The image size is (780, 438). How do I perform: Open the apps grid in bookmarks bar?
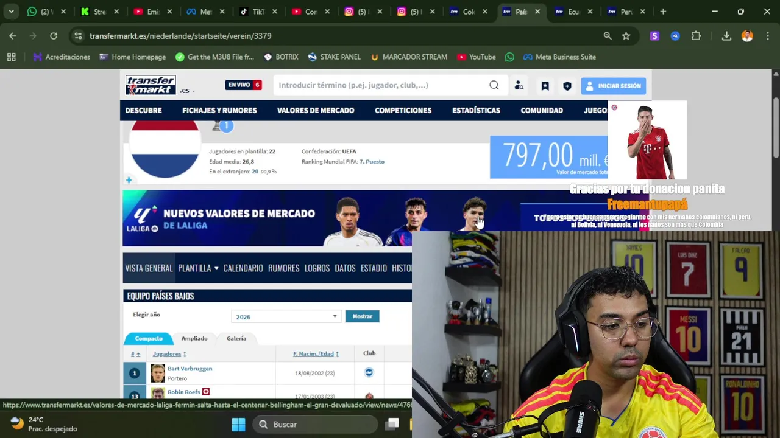click(11, 57)
